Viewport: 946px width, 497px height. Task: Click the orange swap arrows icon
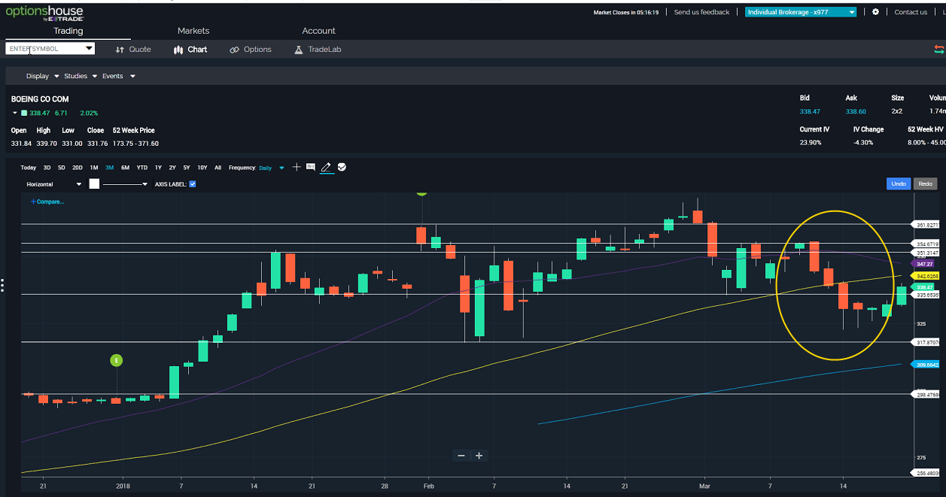938,50
